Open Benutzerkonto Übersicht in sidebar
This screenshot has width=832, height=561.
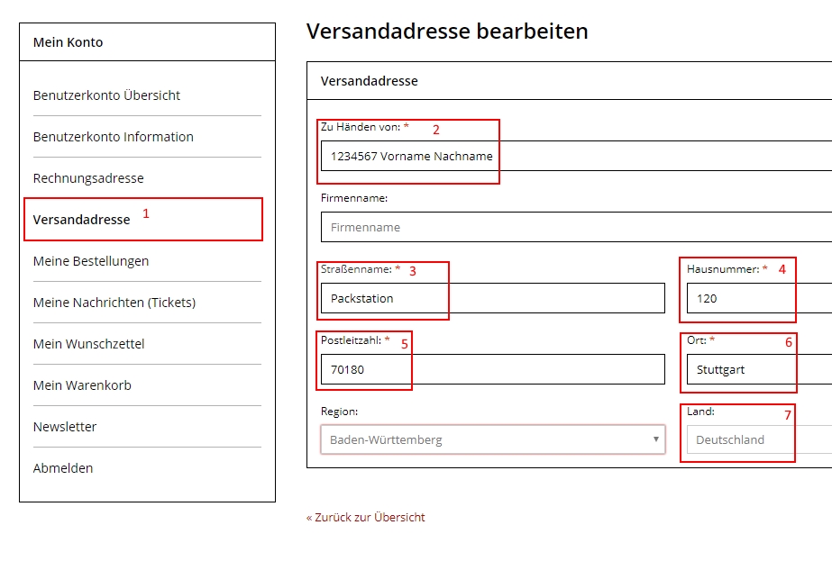pos(106,95)
